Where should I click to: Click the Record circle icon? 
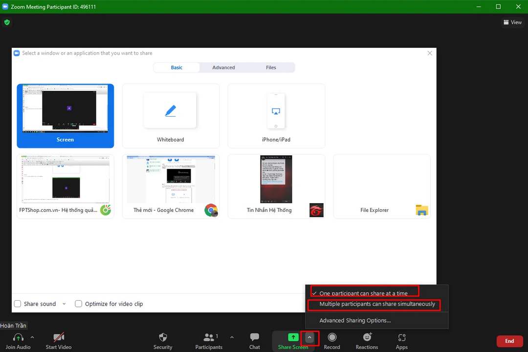pos(332,337)
